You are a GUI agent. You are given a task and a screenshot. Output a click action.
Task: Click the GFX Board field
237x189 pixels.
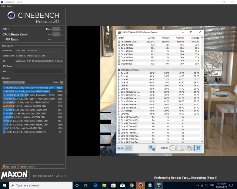tap(39, 66)
